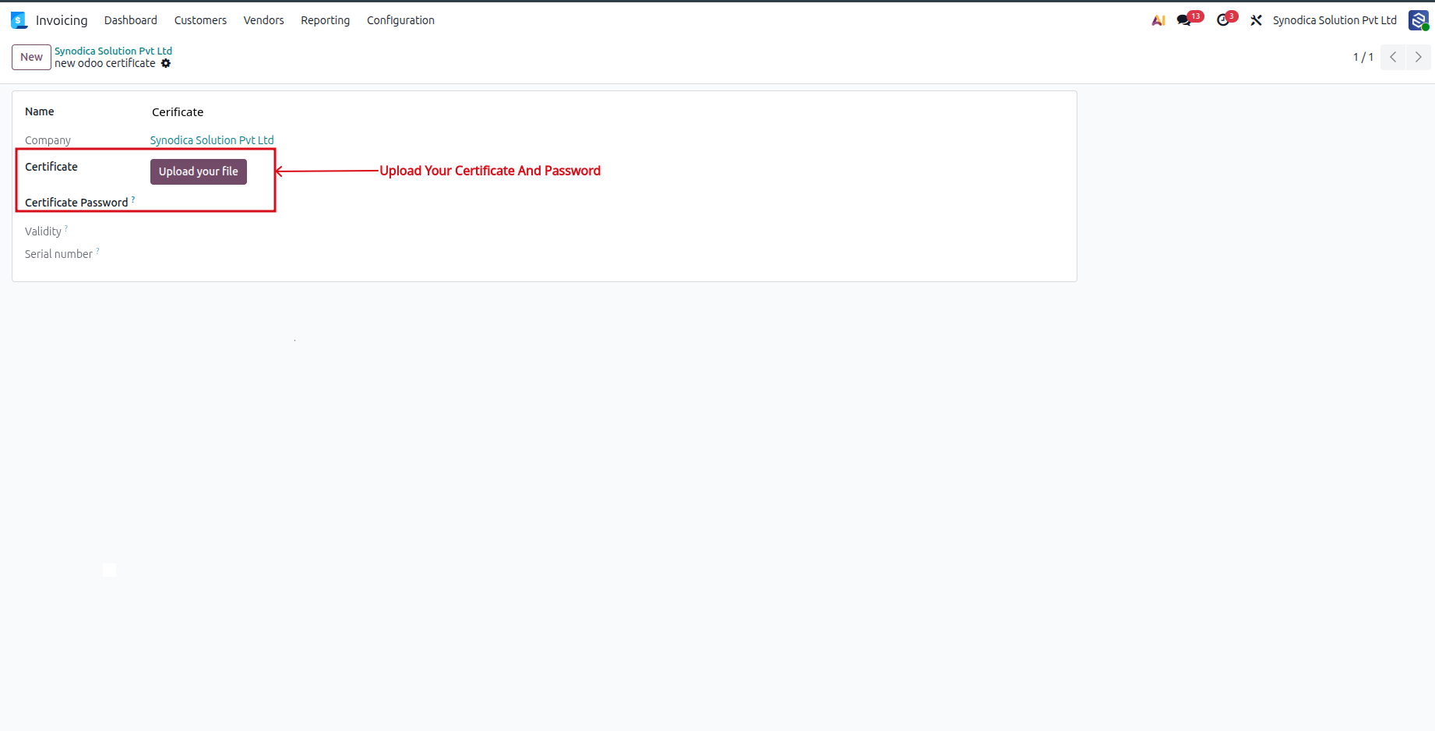The height and width of the screenshot is (731, 1435).
Task: Open the user avatar menu
Action: 1418,20
